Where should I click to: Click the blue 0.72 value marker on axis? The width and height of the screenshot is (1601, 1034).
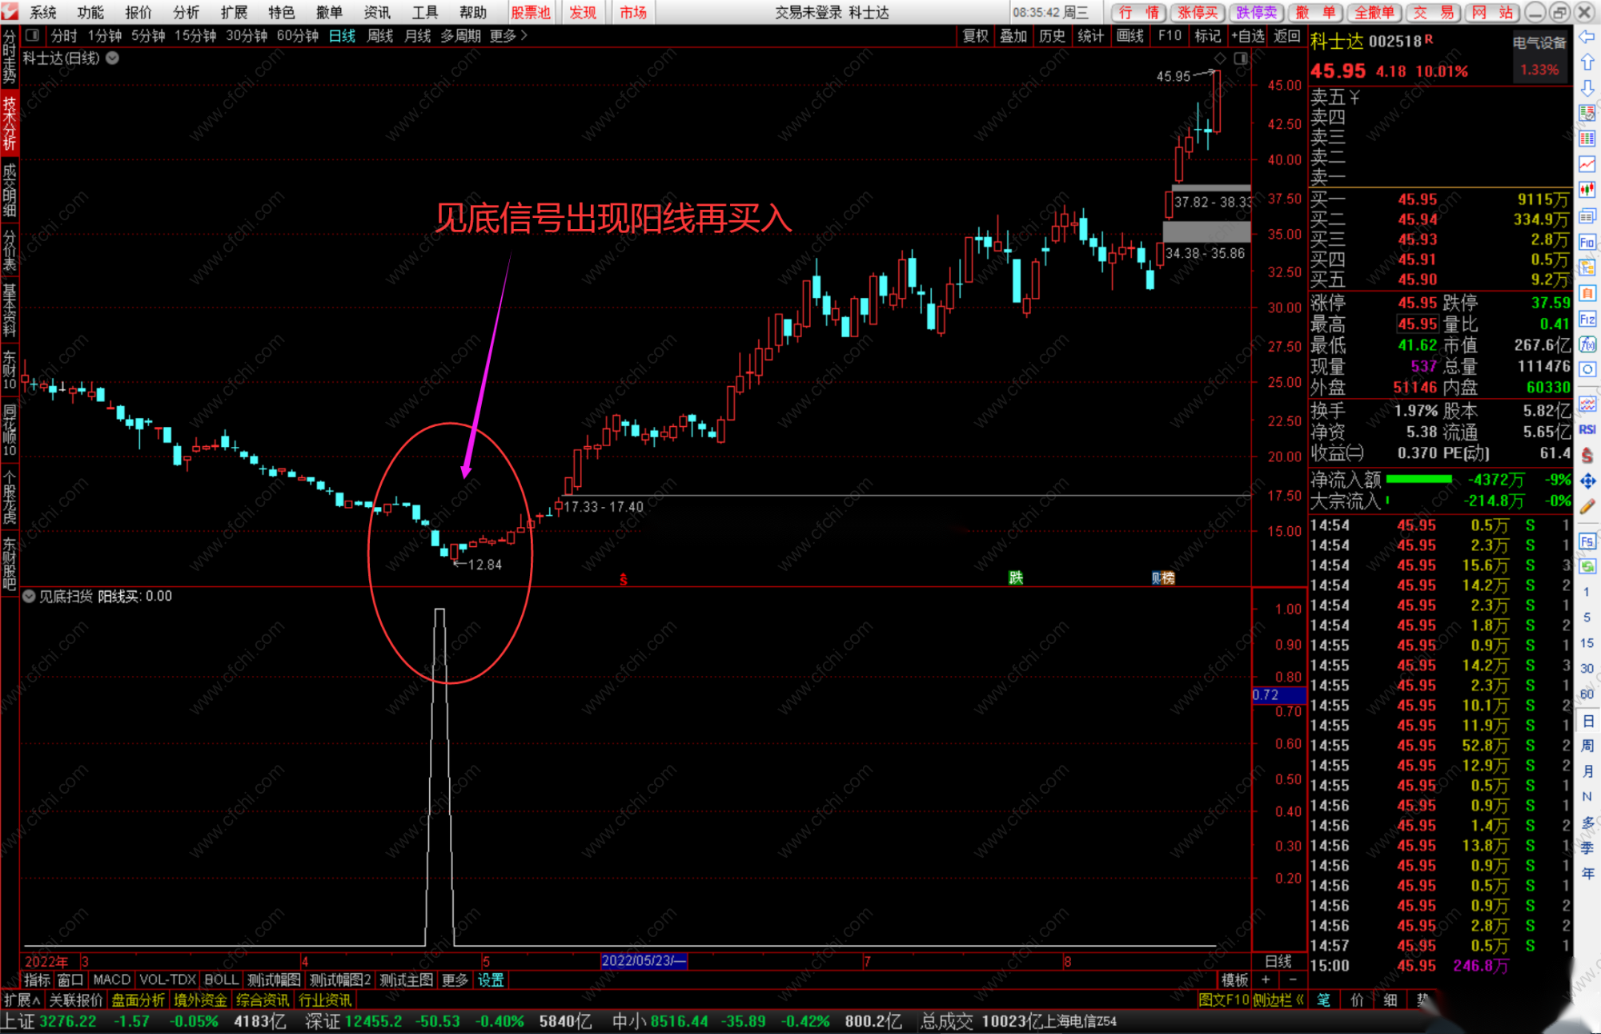(x=1278, y=694)
